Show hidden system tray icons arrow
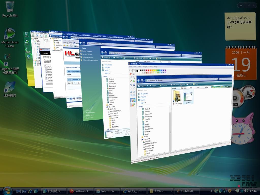 211,191
